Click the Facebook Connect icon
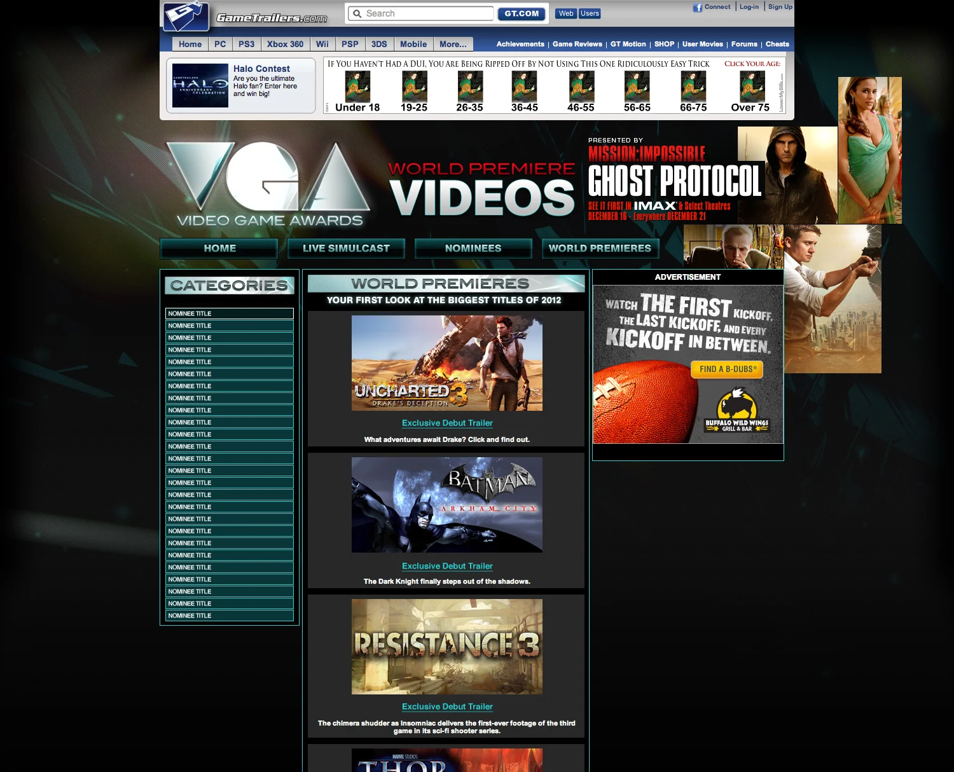Viewport: 954px width, 772px height. pos(698,8)
